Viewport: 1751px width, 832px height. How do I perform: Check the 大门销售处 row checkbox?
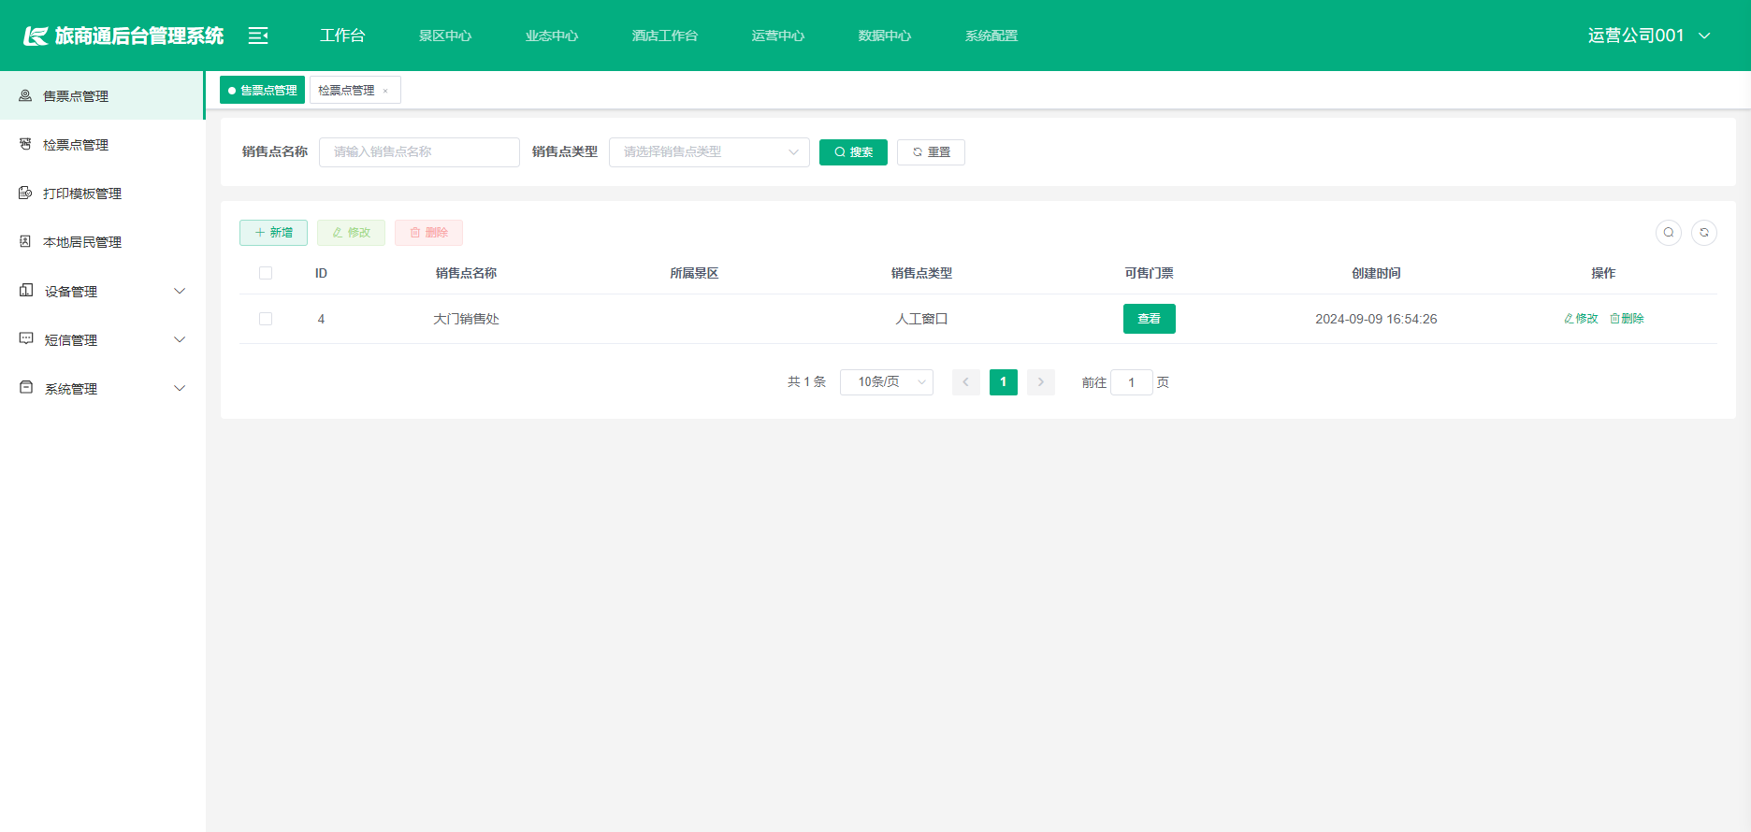pos(266,319)
